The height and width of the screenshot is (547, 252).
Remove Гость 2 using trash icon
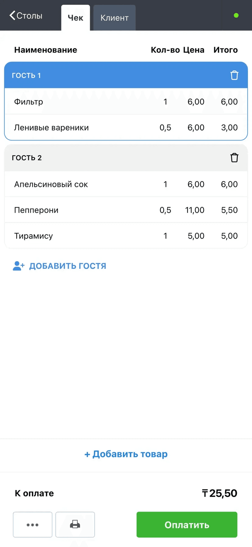point(234,158)
